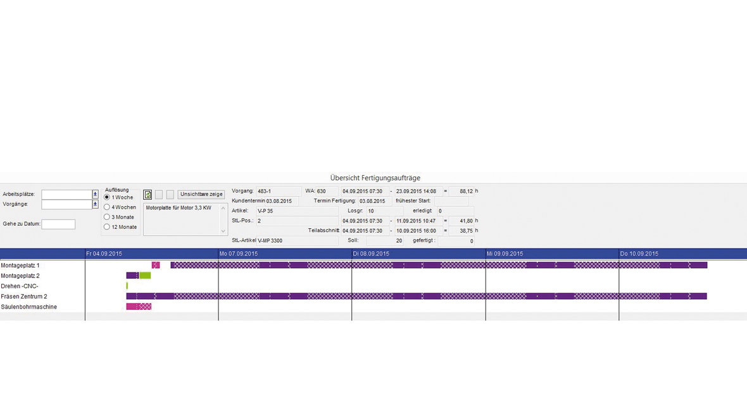Expand the Vorgänge dropdown arrow
This screenshot has height=411, width=747.
click(95, 204)
